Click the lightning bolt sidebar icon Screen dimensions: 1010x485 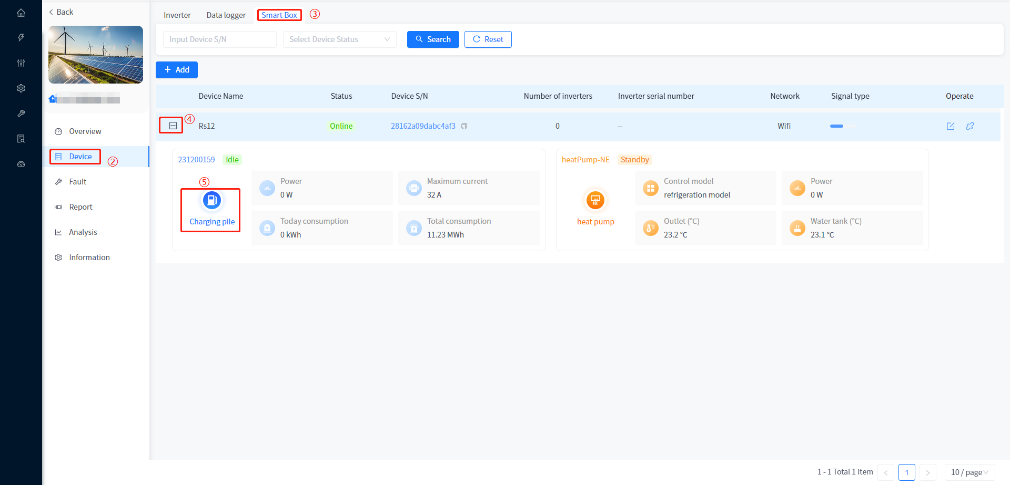tap(21, 38)
